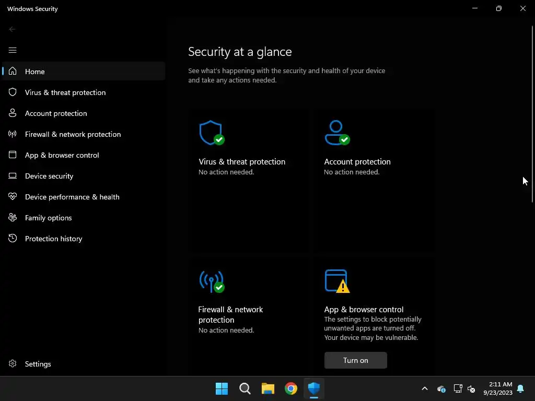This screenshot has width=535, height=401.
Task: Click the Security at a glance heading
Action: 240,52
